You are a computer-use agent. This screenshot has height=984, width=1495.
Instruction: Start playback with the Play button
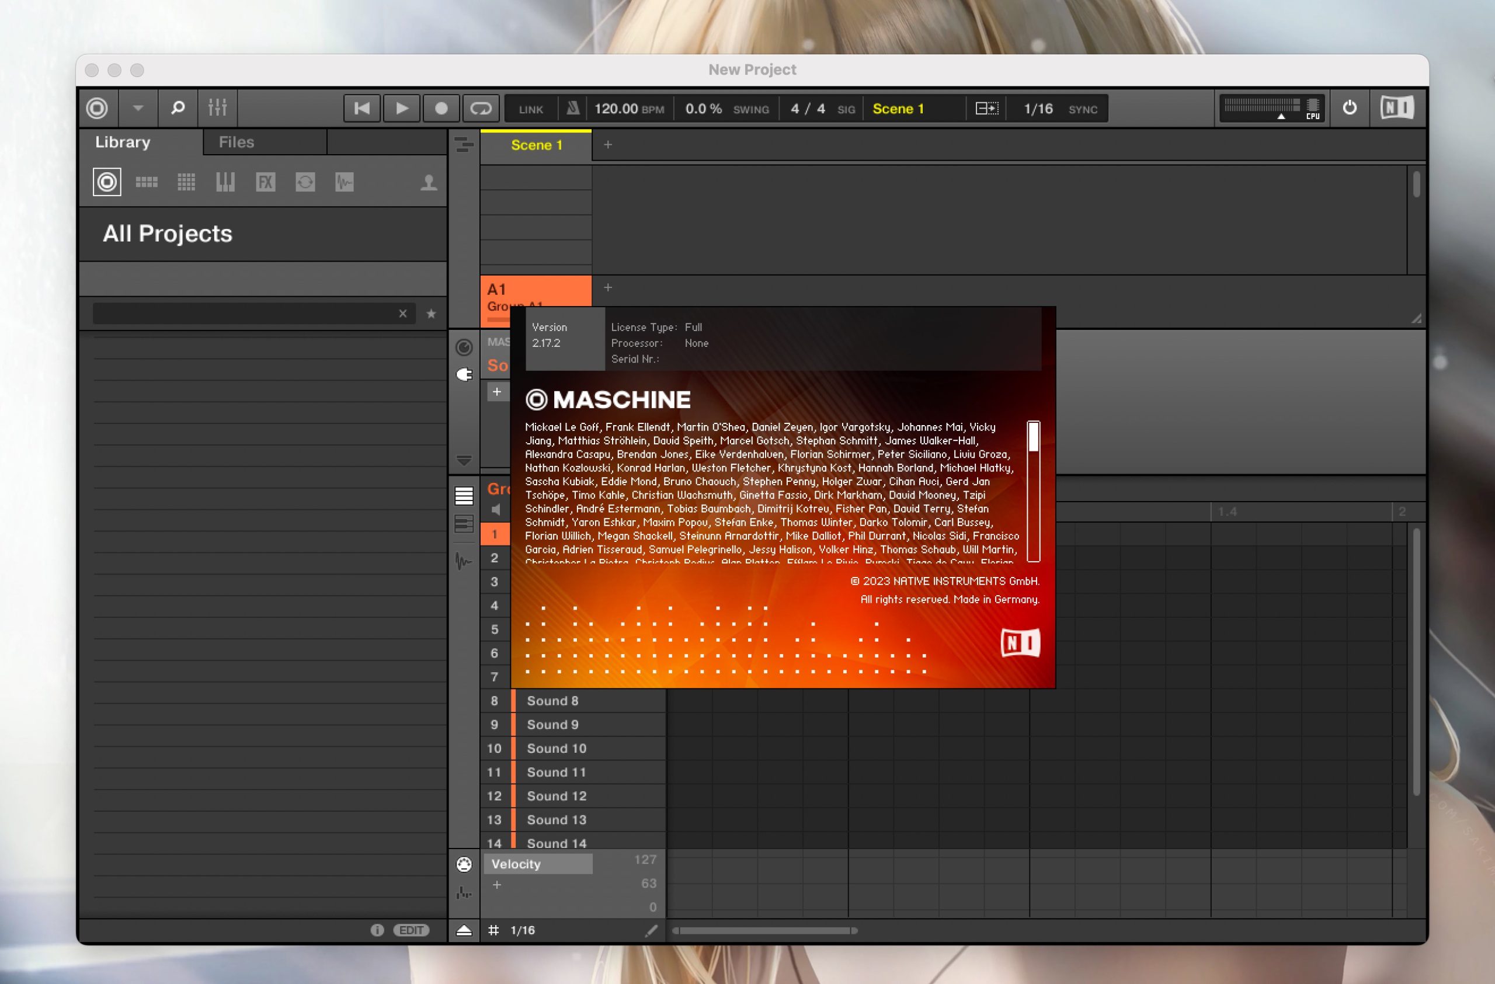401,109
